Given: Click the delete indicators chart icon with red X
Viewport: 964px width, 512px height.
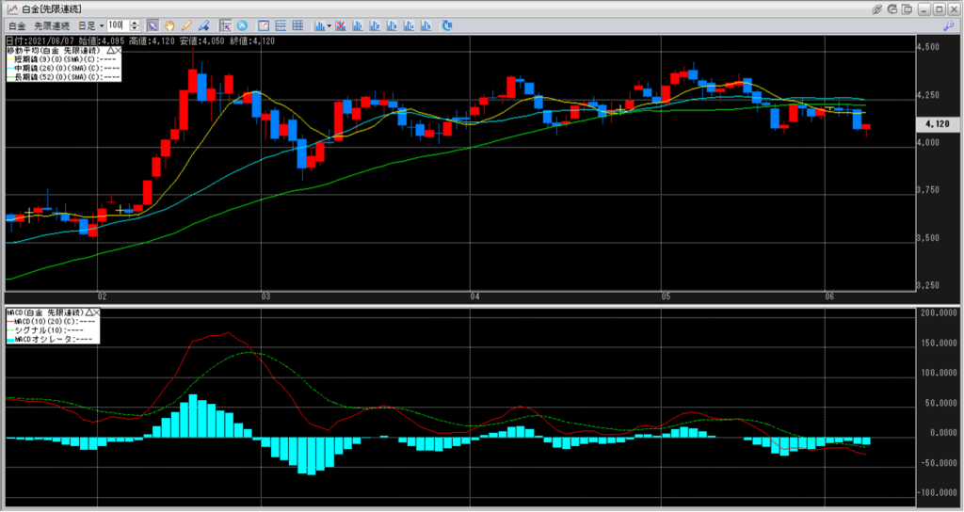Looking at the screenshot, I should click(x=340, y=24).
